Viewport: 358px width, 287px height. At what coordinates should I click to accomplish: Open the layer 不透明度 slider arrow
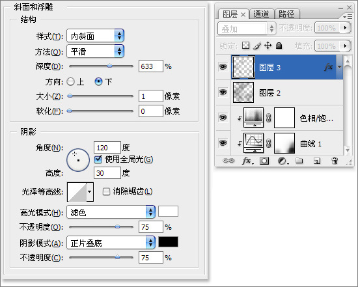click(x=345, y=28)
